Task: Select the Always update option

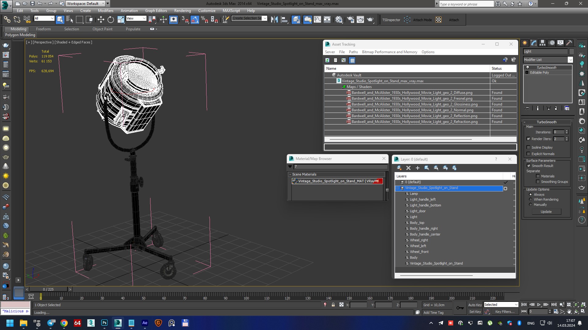Action: [x=531, y=195]
